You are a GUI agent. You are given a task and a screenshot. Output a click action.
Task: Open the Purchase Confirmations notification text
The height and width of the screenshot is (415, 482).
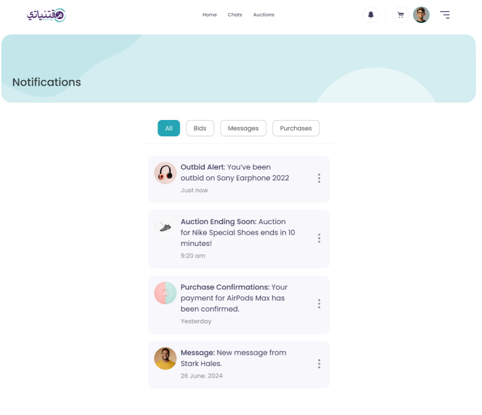pyautogui.click(x=234, y=298)
